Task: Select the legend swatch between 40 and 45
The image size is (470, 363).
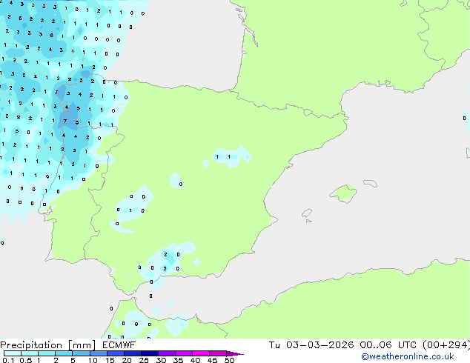Action: (x=201, y=353)
